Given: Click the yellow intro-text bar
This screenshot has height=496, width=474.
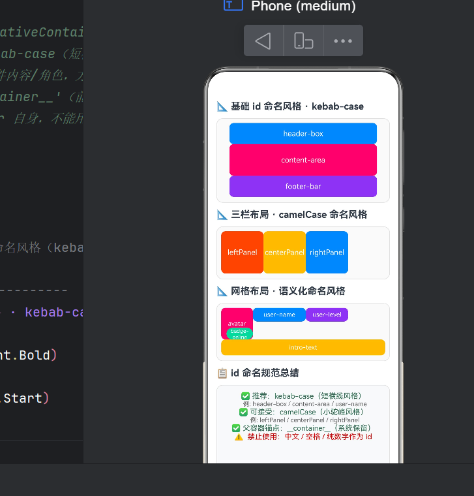Looking at the screenshot, I should [x=303, y=347].
